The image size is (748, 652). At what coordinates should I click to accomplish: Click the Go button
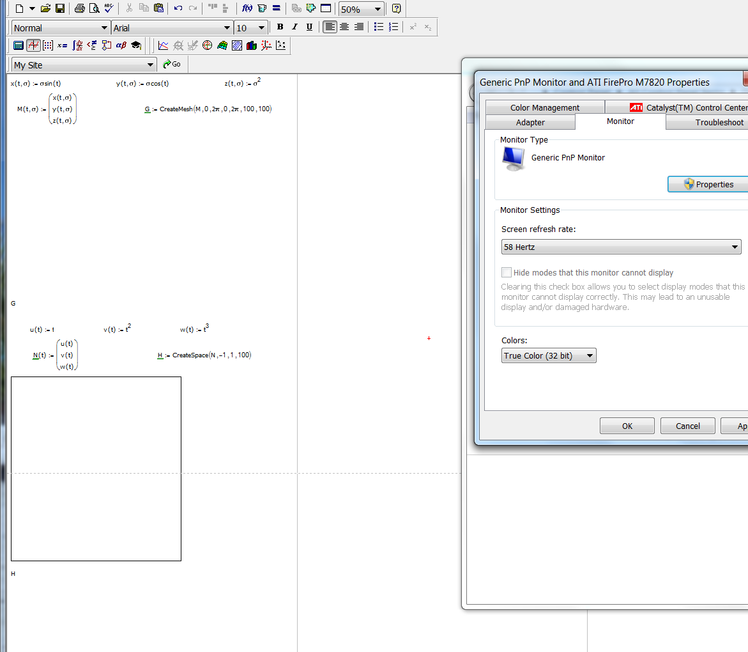172,64
